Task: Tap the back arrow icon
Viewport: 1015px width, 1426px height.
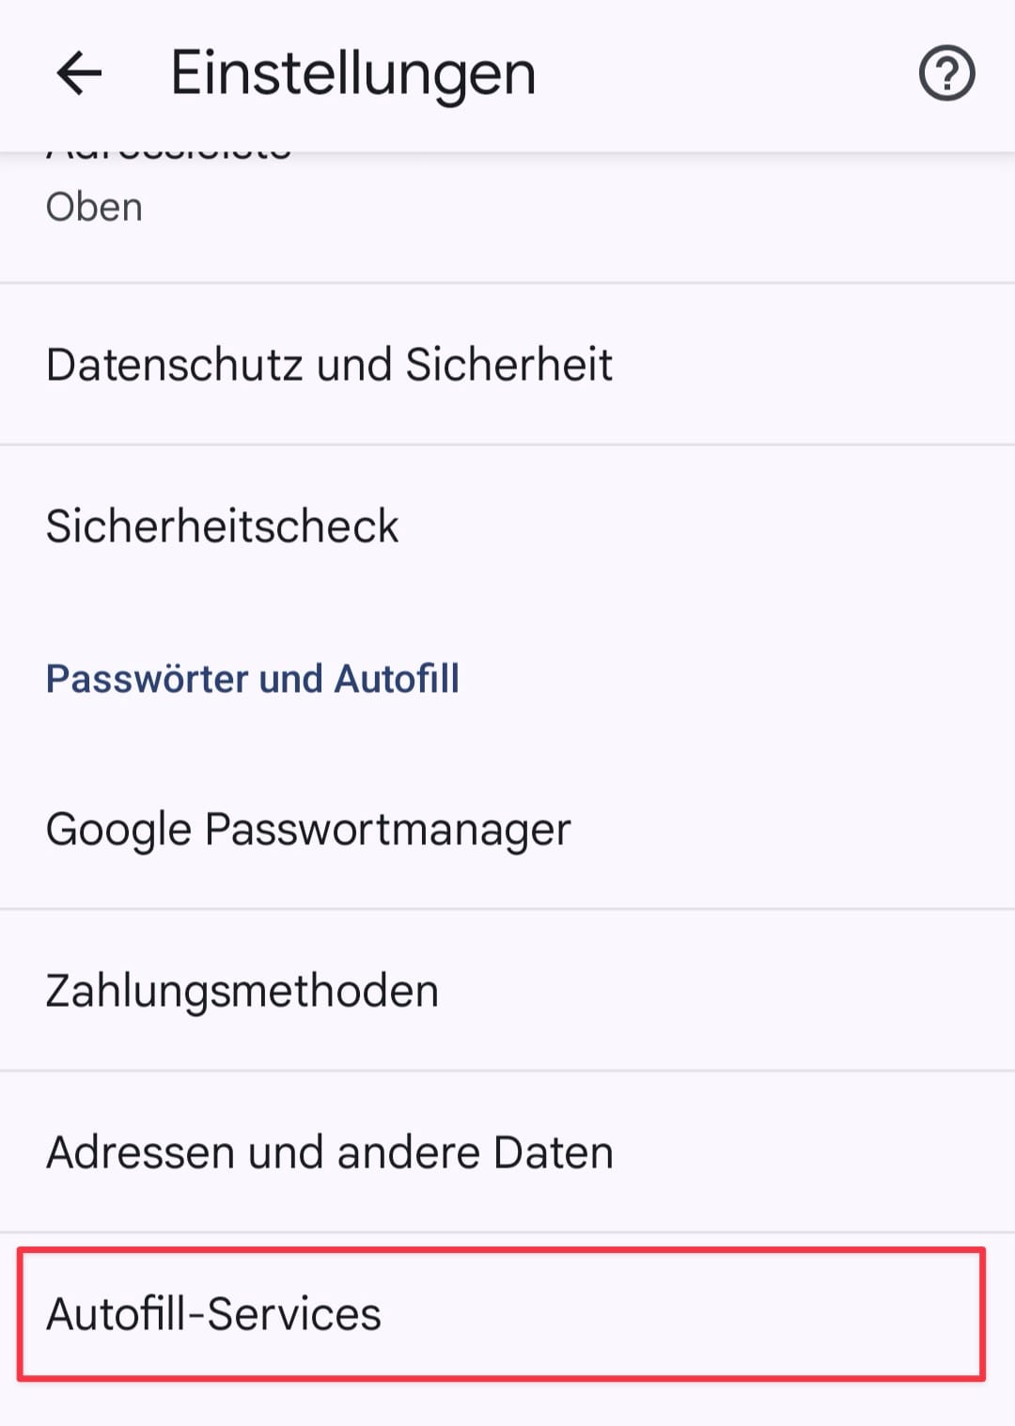Action: 79,73
